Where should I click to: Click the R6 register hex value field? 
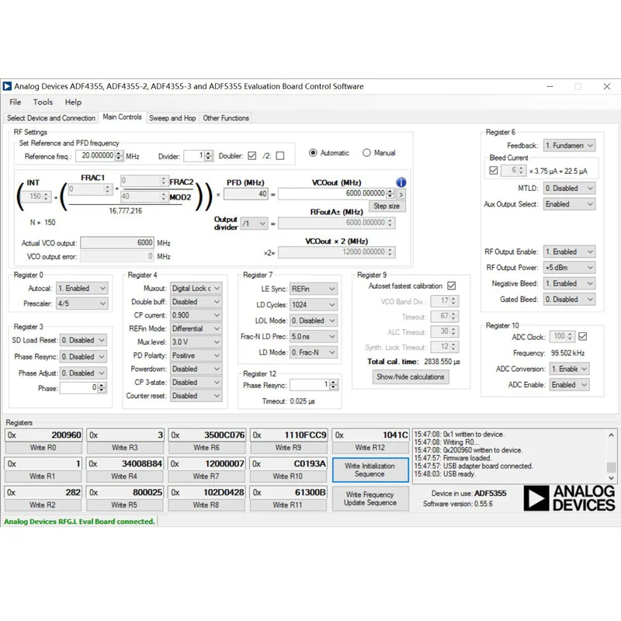pos(206,435)
